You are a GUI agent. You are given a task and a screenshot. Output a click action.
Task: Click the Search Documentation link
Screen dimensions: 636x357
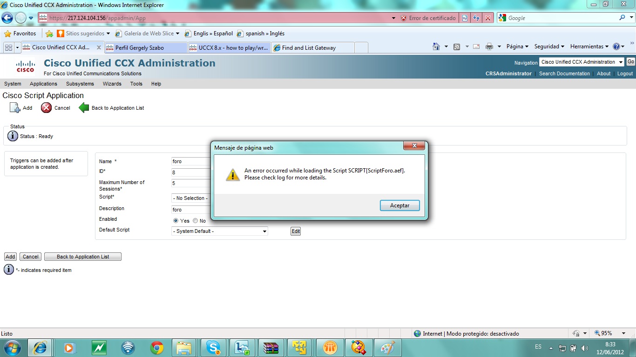pos(564,73)
